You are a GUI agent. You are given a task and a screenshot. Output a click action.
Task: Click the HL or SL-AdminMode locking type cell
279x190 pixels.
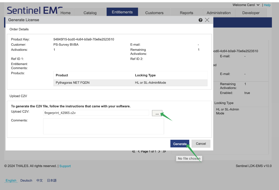(x=150, y=83)
